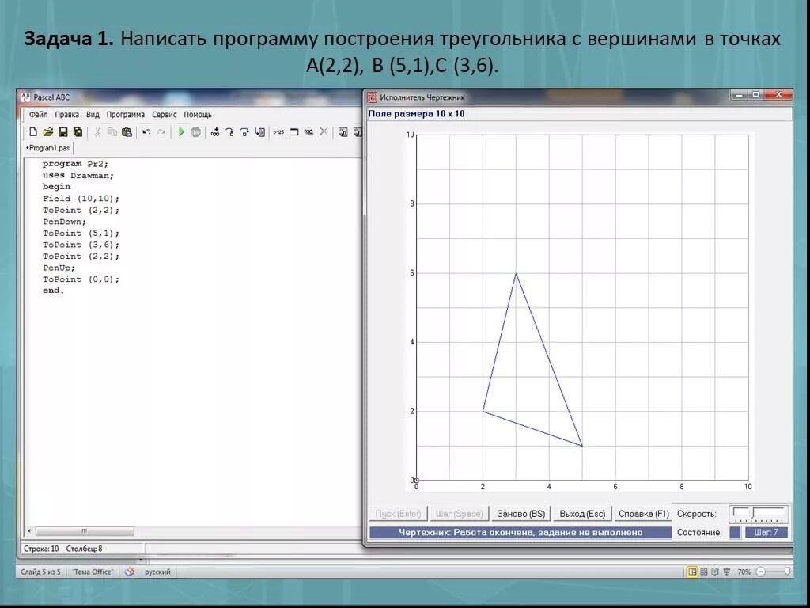
Task: Open the Программа menu
Action: 126,115
